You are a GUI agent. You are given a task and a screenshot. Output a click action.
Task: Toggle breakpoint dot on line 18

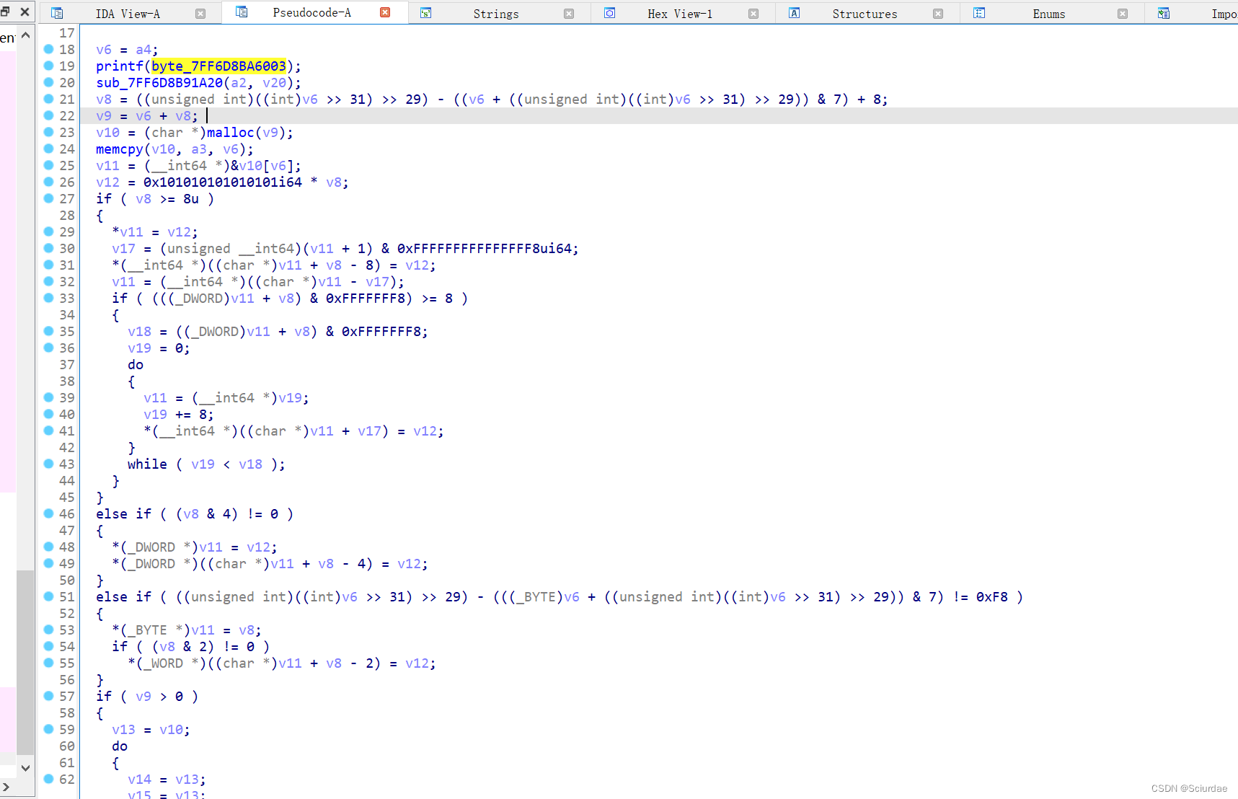pyautogui.click(x=48, y=49)
